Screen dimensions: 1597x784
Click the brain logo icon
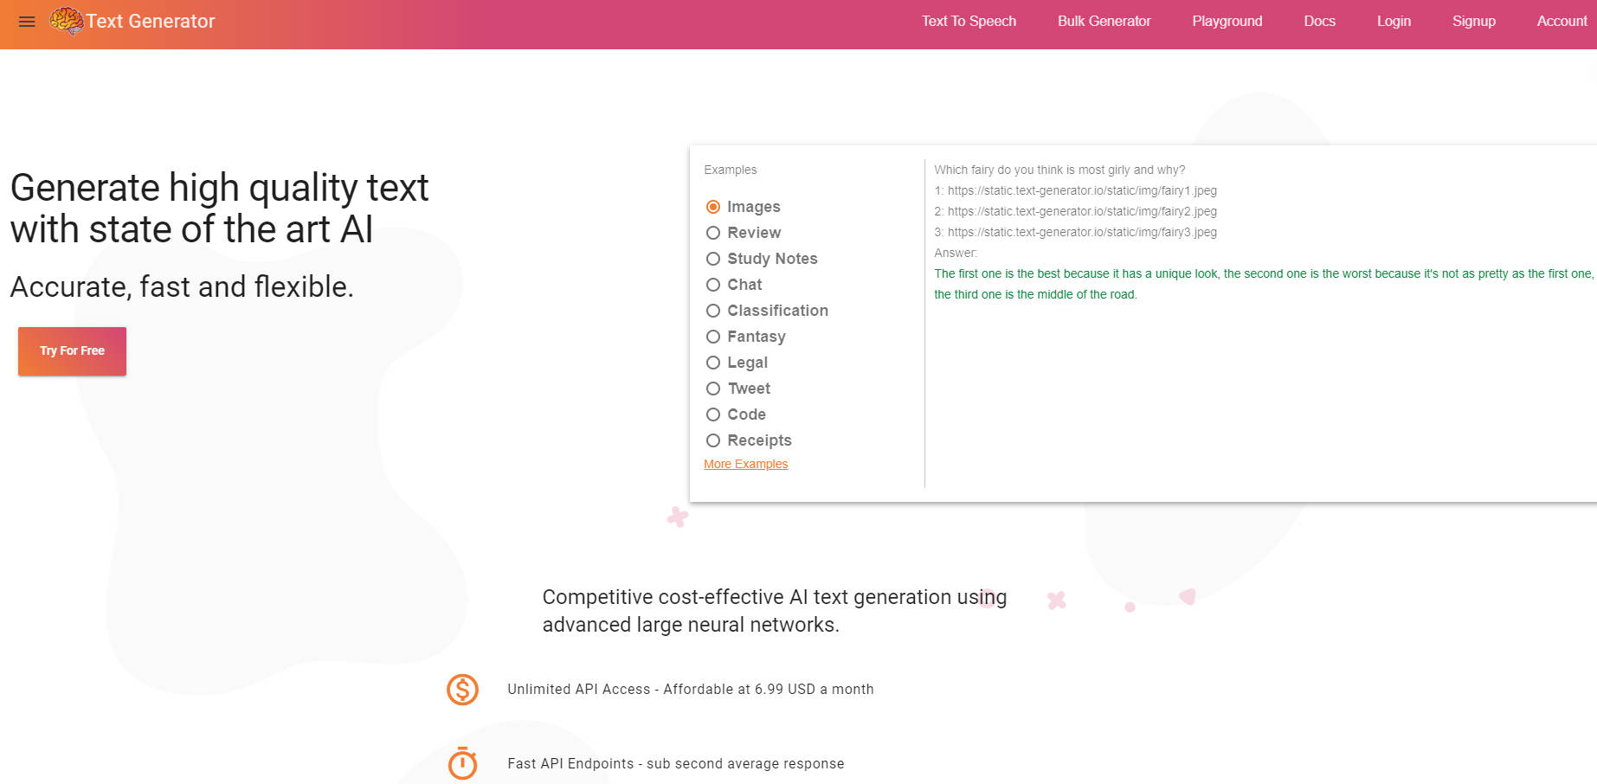[x=66, y=20]
